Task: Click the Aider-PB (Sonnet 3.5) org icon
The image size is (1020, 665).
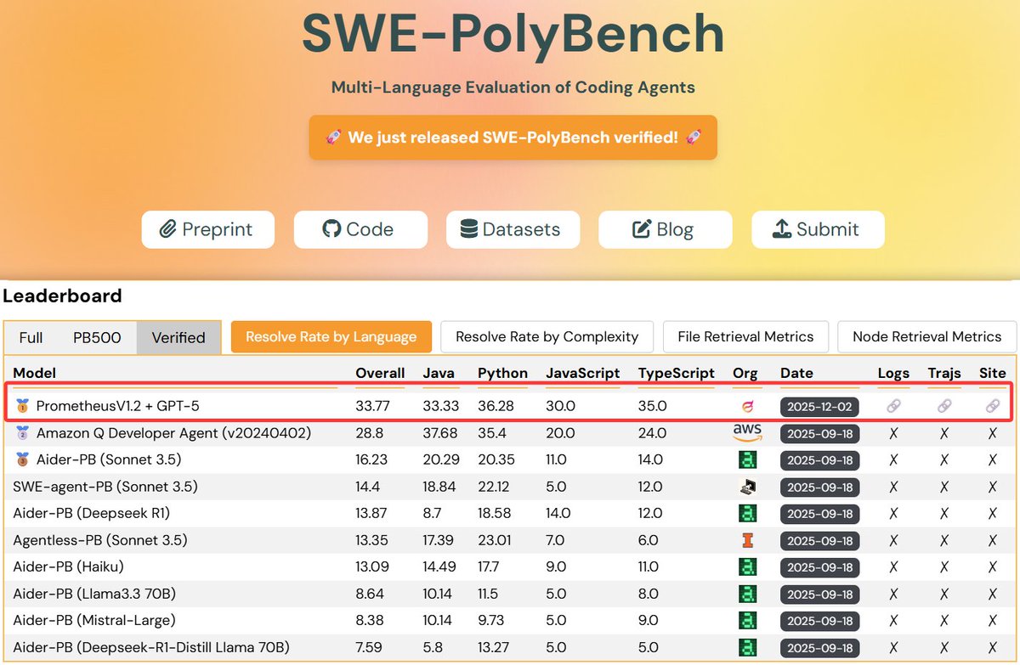Action: (747, 460)
